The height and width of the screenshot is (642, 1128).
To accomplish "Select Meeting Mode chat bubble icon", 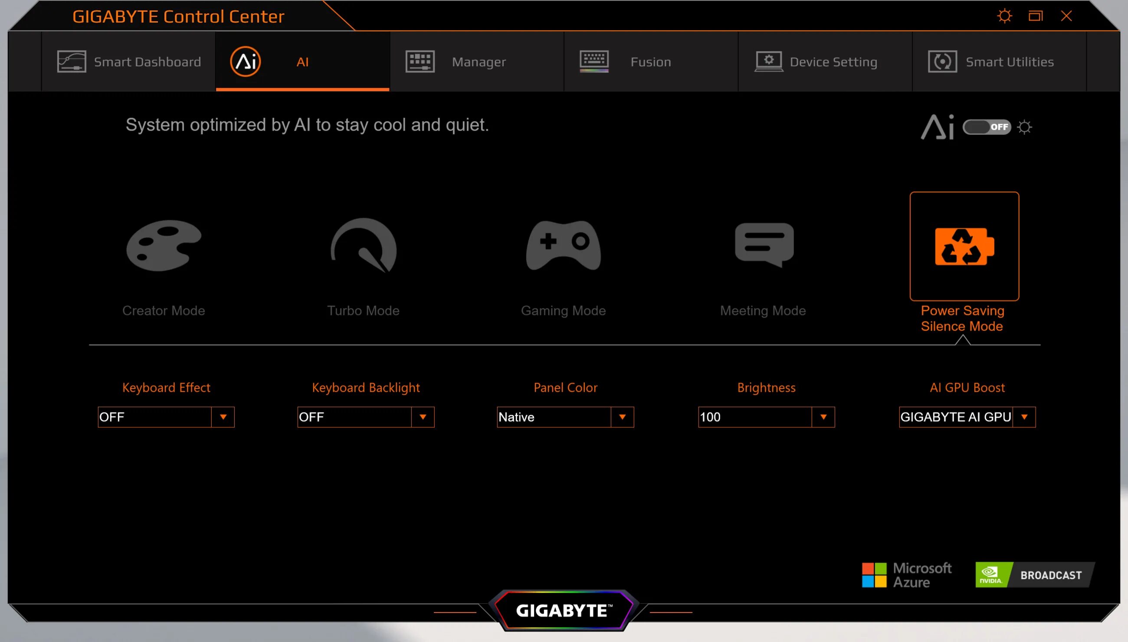I will pyautogui.click(x=764, y=245).
